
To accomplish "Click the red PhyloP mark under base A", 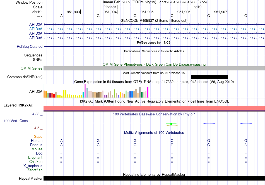I will (61, 123).
